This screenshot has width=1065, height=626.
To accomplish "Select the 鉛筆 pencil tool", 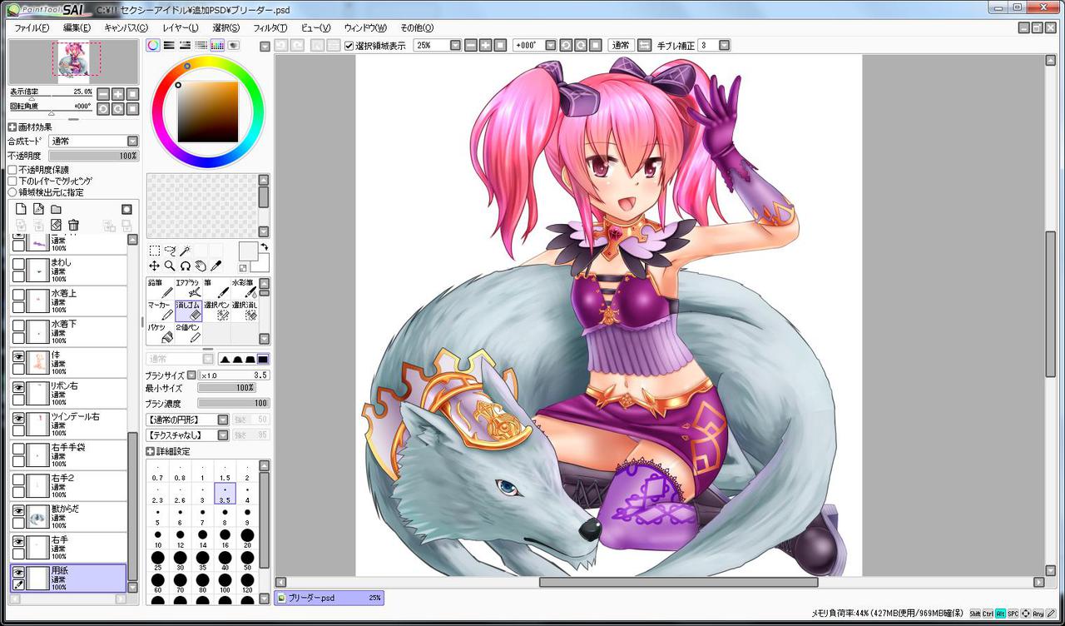I will pos(161,288).
